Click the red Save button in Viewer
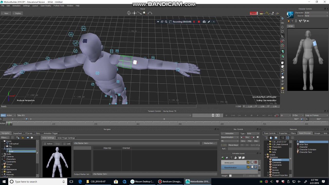Viewport: 329px width, 185px height. [253, 13]
